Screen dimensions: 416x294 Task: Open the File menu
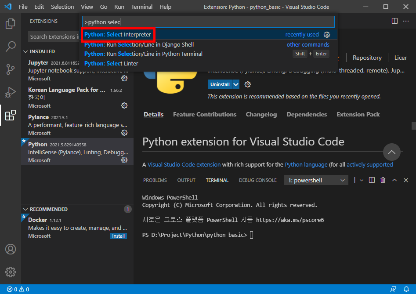[23, 7]
